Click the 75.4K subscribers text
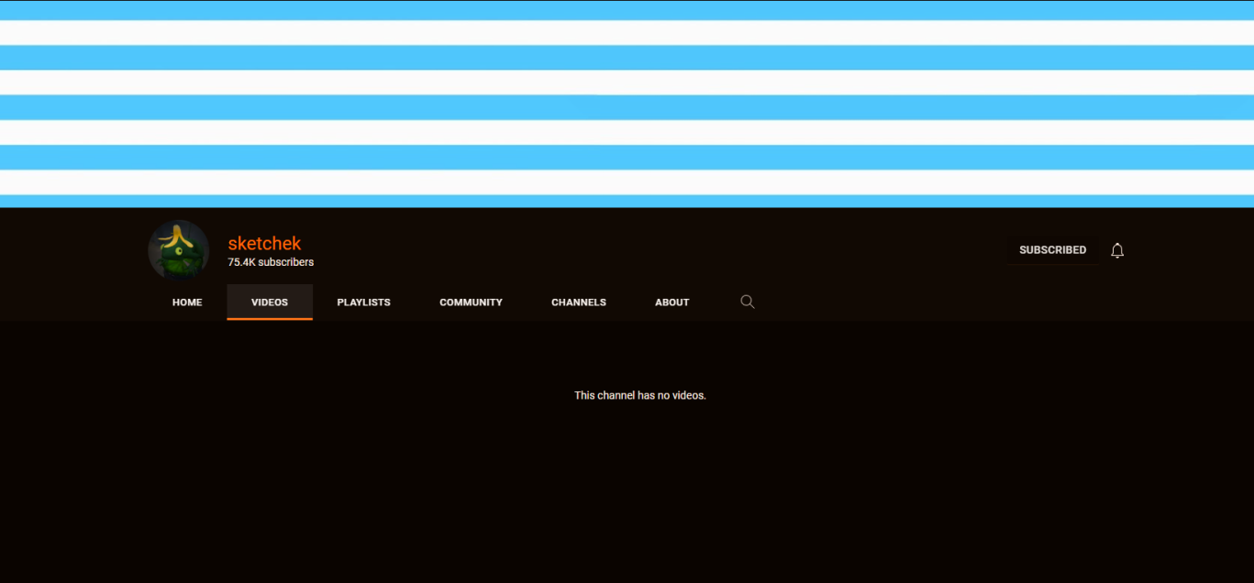This screenshot has height=583, width=1254. [271, 262]
